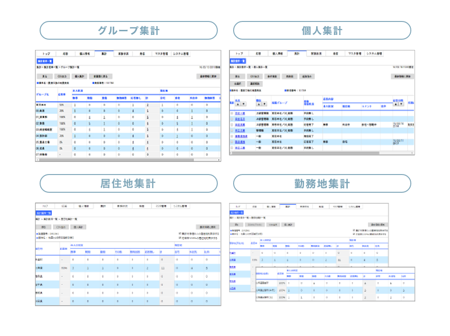The height and width of the screenshot is (336, 450).
Task: Switch to the システム管理 tab
Action: pos(374,52)
